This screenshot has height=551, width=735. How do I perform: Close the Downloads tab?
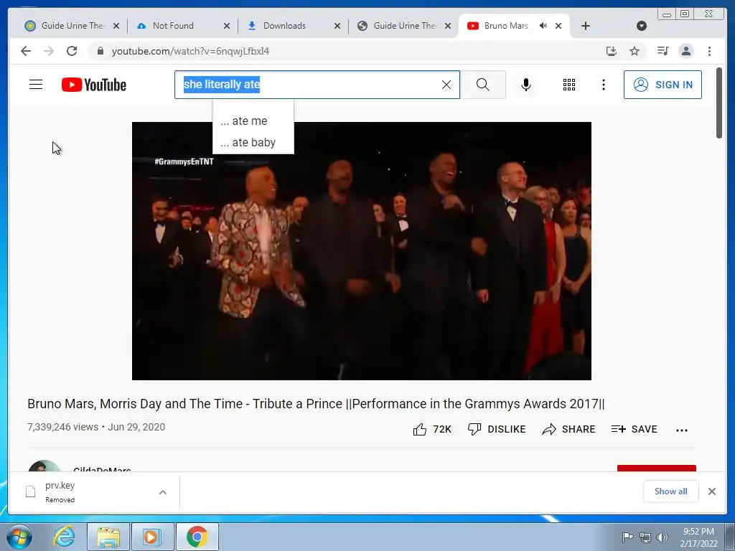337,26
